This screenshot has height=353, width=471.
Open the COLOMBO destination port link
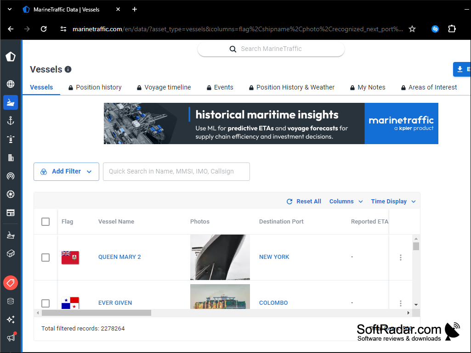pos(273,303)
